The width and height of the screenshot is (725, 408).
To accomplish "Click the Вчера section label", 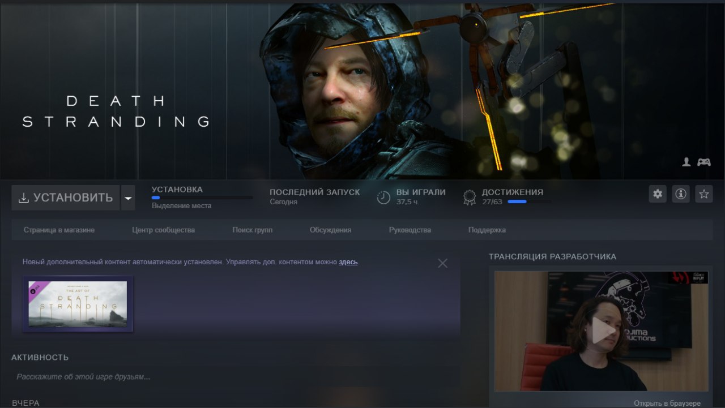I will tap(25, 403).
